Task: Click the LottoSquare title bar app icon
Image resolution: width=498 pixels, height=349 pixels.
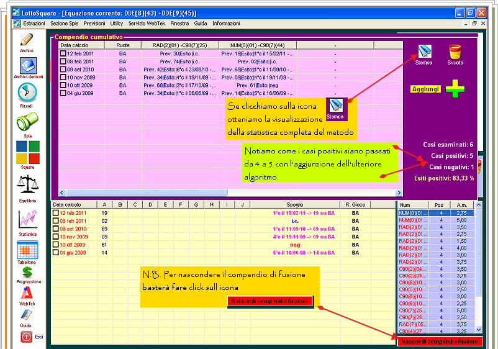Action: tap(16, 13)
